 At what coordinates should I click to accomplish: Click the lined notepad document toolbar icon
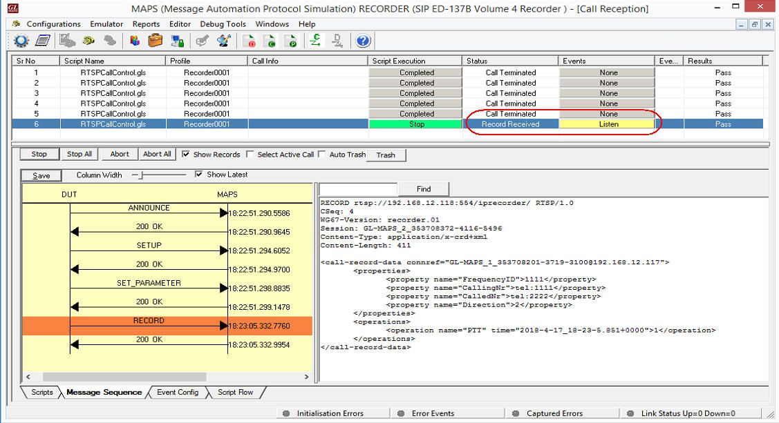(x=43, y=41)
